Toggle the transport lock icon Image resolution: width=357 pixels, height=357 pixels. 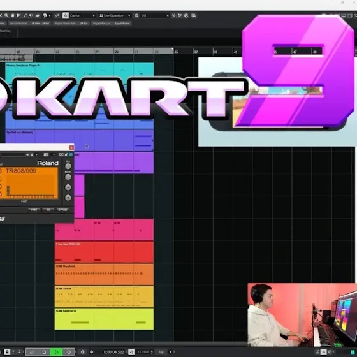coord(7,352)
